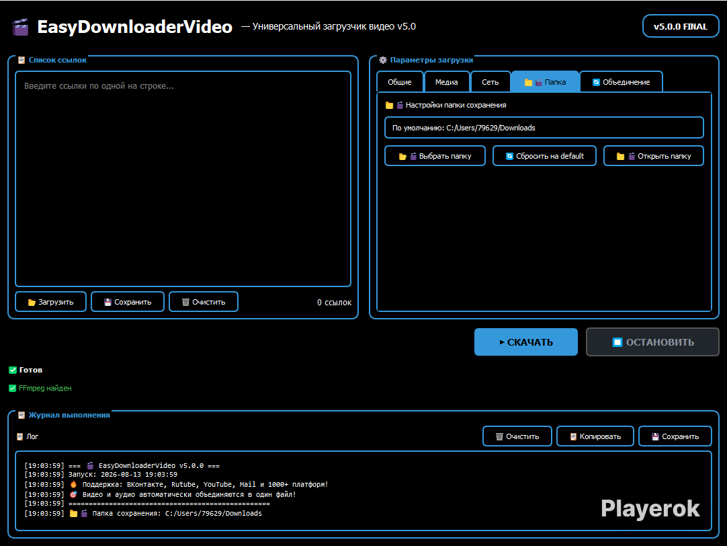Switch to the Объединение tab
The width and height of the screenshot is (727, 546).
(622, 82)
